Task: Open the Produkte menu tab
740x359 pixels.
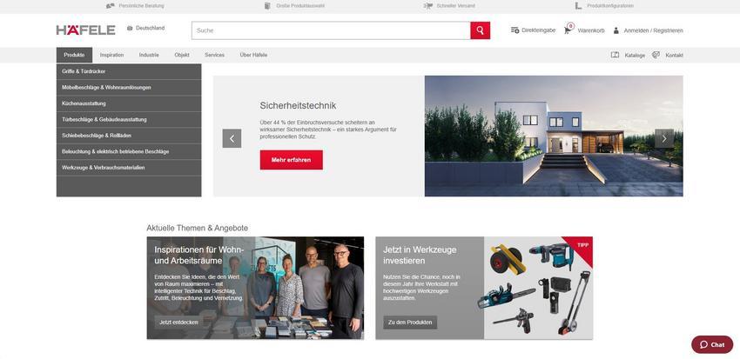Action: [x=74, y=55]
